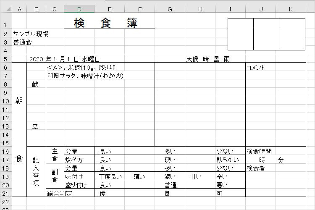Image resolution: width=315 pixels, height=210 pixels.
Task: Select column B header
Action: pyautogui.click(x=37, y=9)
